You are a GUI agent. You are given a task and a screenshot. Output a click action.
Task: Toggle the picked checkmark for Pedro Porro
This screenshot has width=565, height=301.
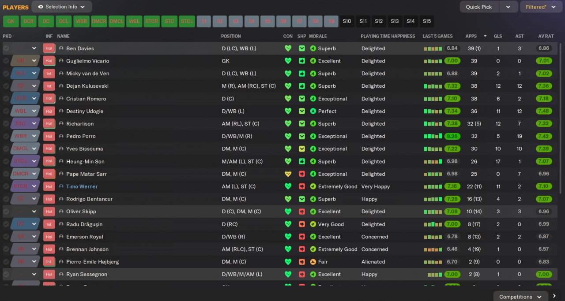coord(6,136)
